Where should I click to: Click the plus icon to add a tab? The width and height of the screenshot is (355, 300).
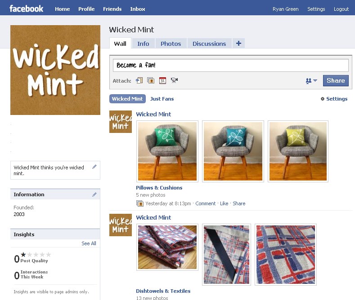click(238, 44)
